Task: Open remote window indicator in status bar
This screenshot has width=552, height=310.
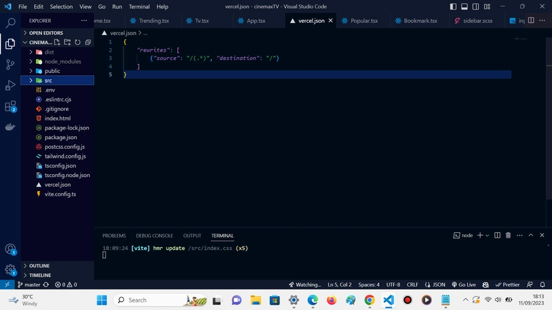Action: (7, 285)
